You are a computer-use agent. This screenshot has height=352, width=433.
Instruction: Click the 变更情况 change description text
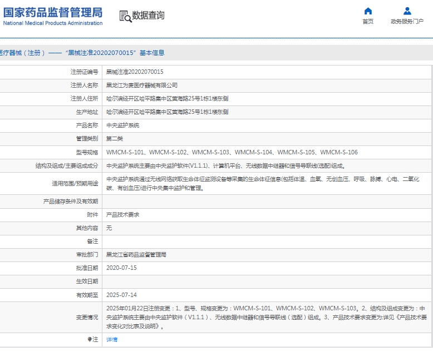[267, 317]
